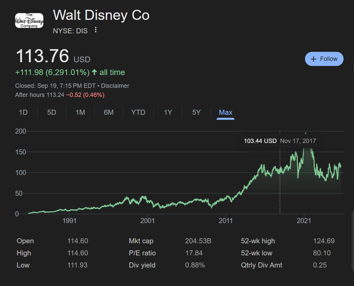The image size is (354, 286).
Task: View the 1Y stock chart
Action: click(168, 112)
